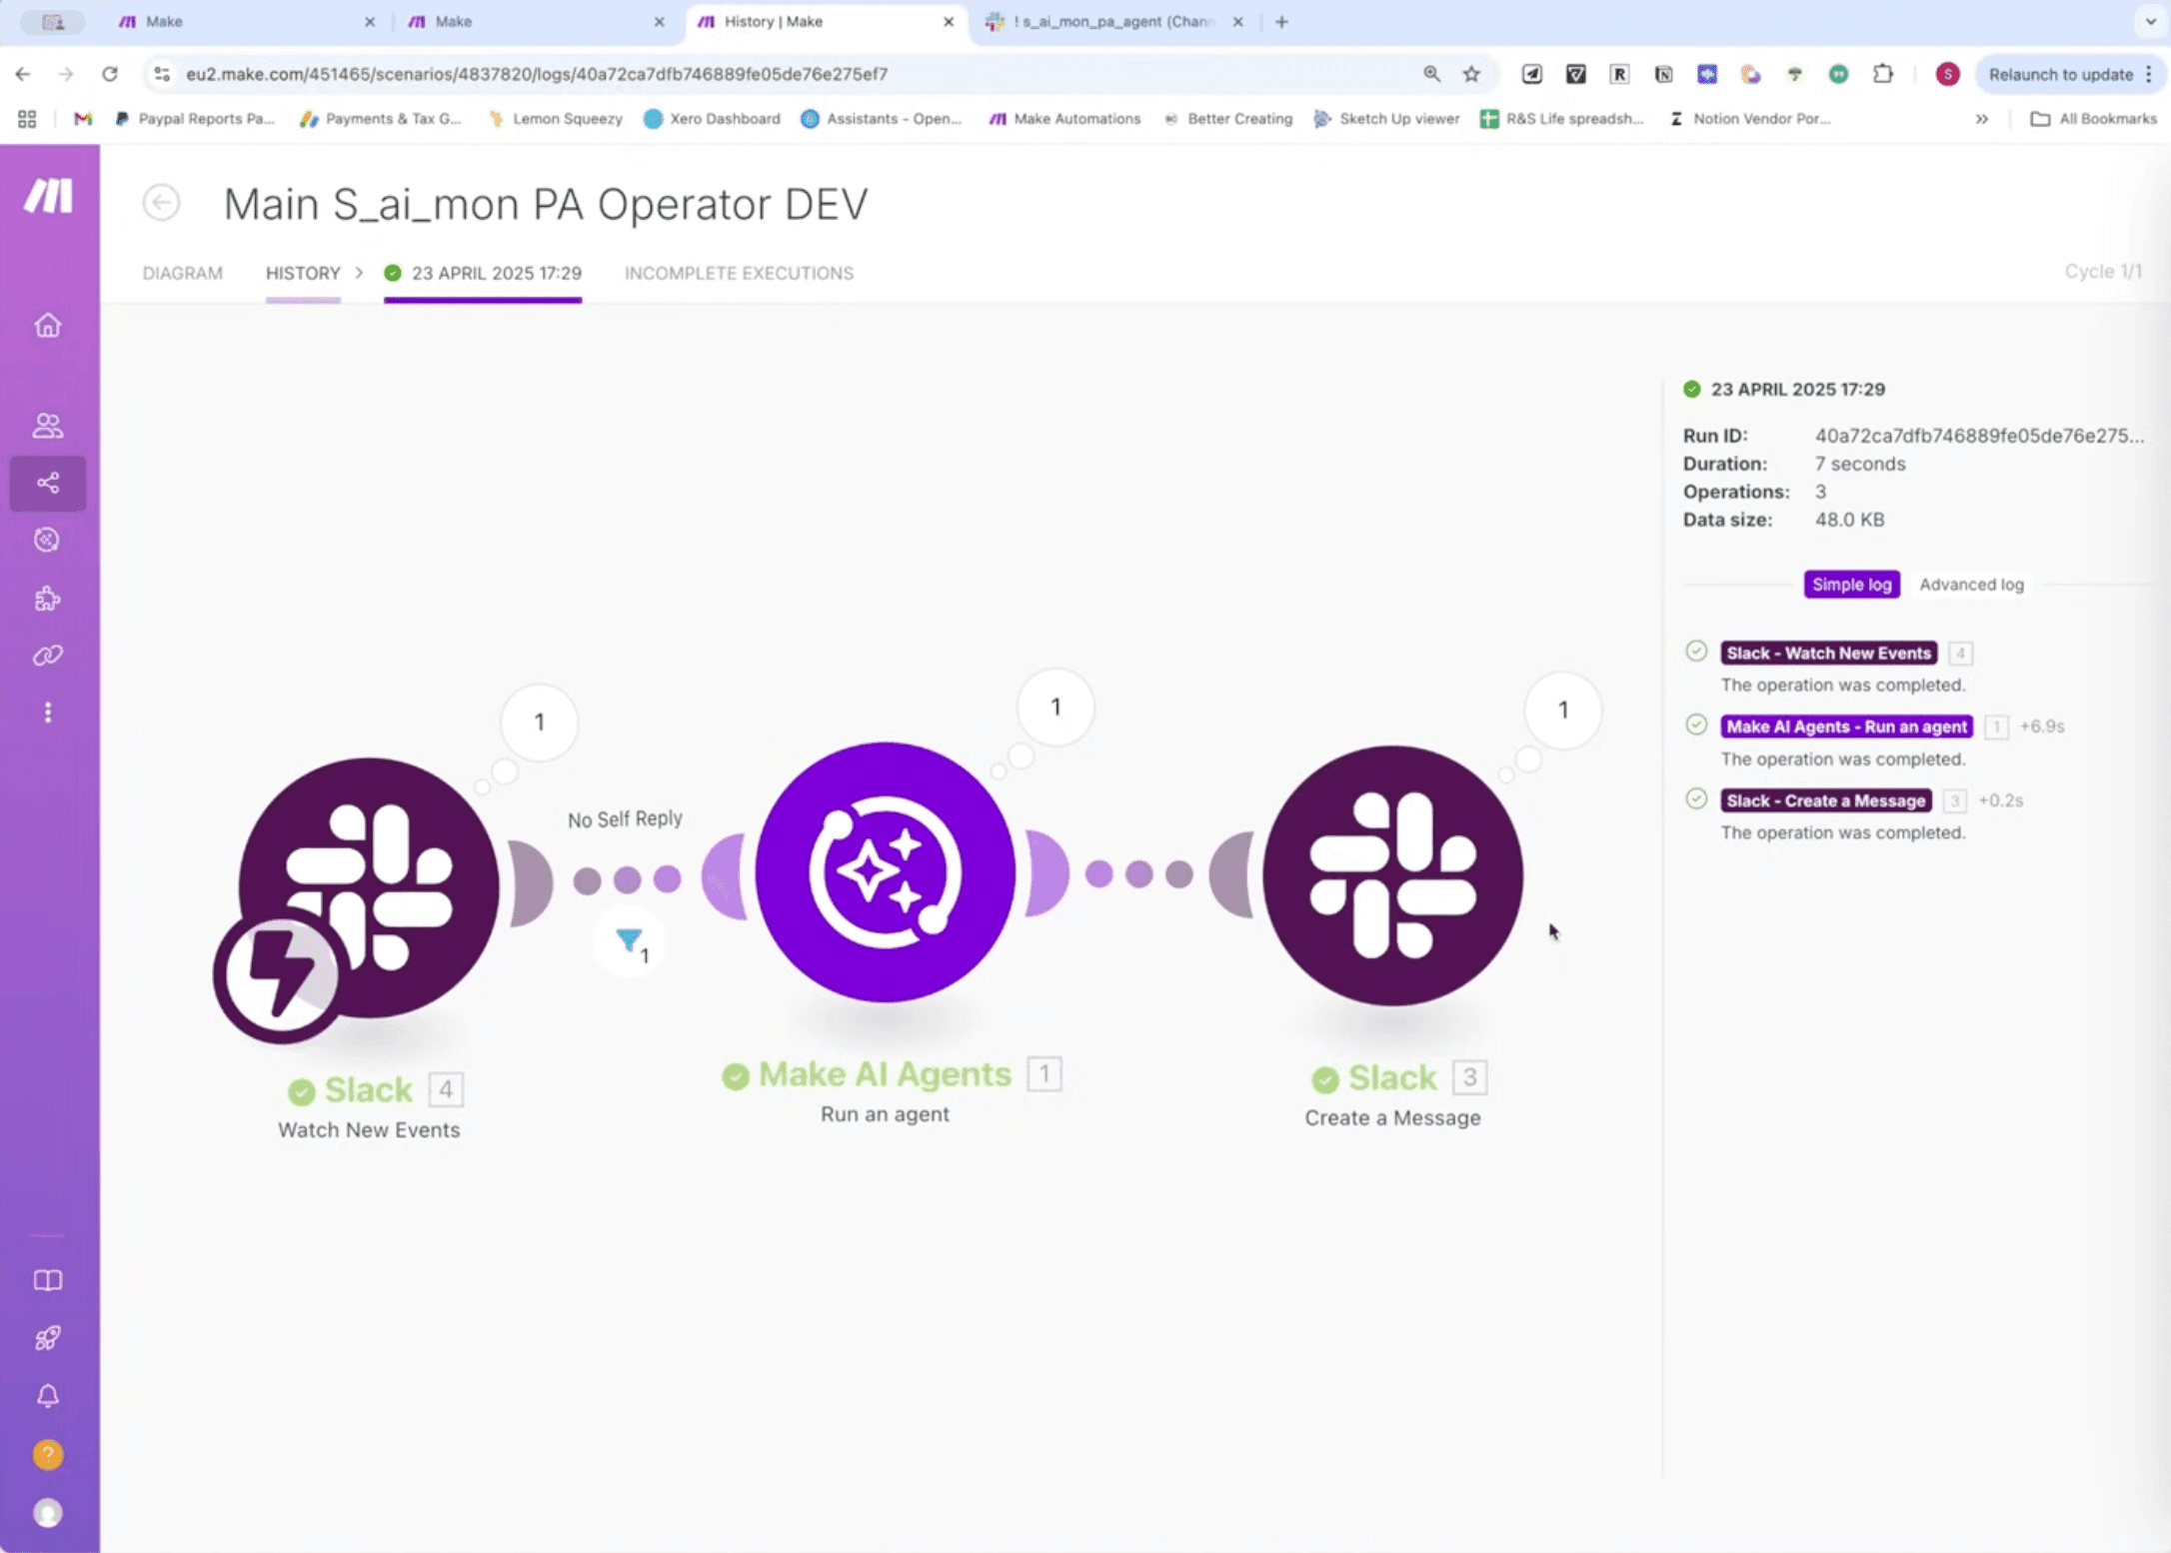Click the browser address bar URL

click(x=537, y=74)
